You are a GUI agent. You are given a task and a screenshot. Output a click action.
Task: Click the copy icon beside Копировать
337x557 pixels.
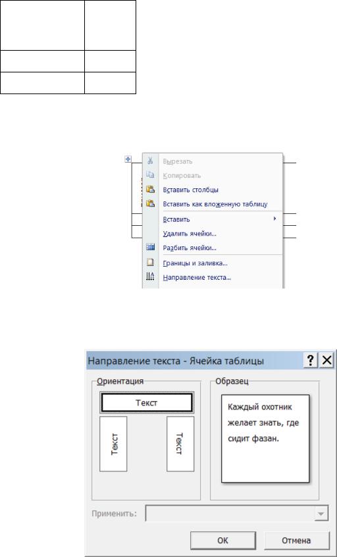click(150, 175)
